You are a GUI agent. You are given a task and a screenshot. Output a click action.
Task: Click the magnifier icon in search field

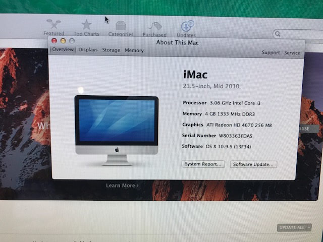(278, 34)
